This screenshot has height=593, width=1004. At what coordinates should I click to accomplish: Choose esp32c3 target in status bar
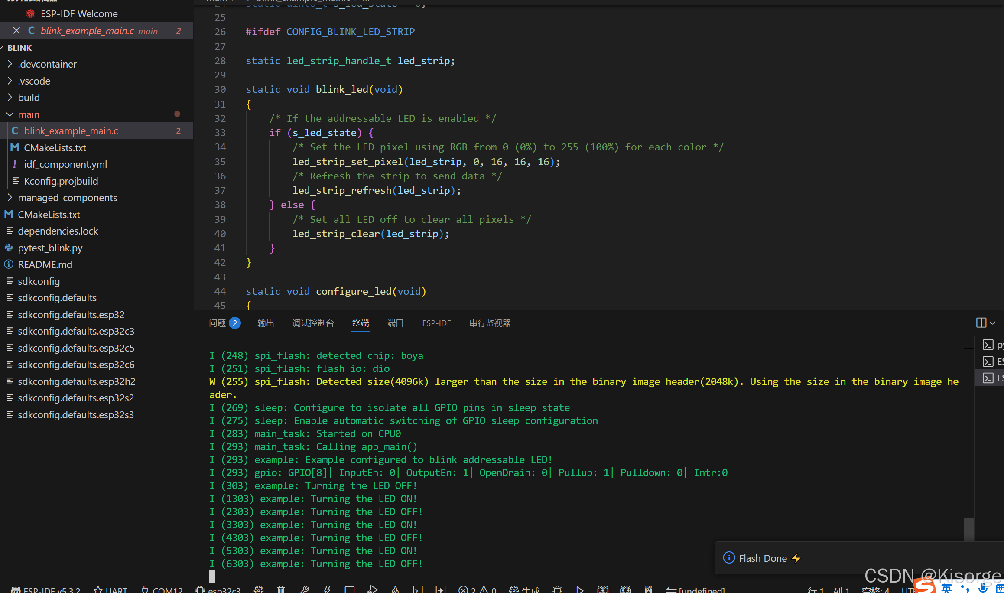(x=218, y=590)
